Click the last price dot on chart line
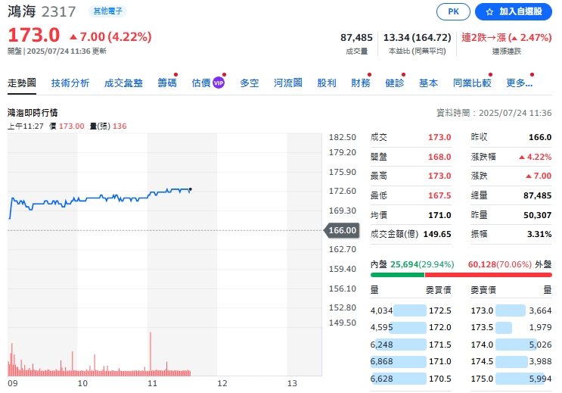The height and width of the screenshot is (393, 562). [191, 189]
